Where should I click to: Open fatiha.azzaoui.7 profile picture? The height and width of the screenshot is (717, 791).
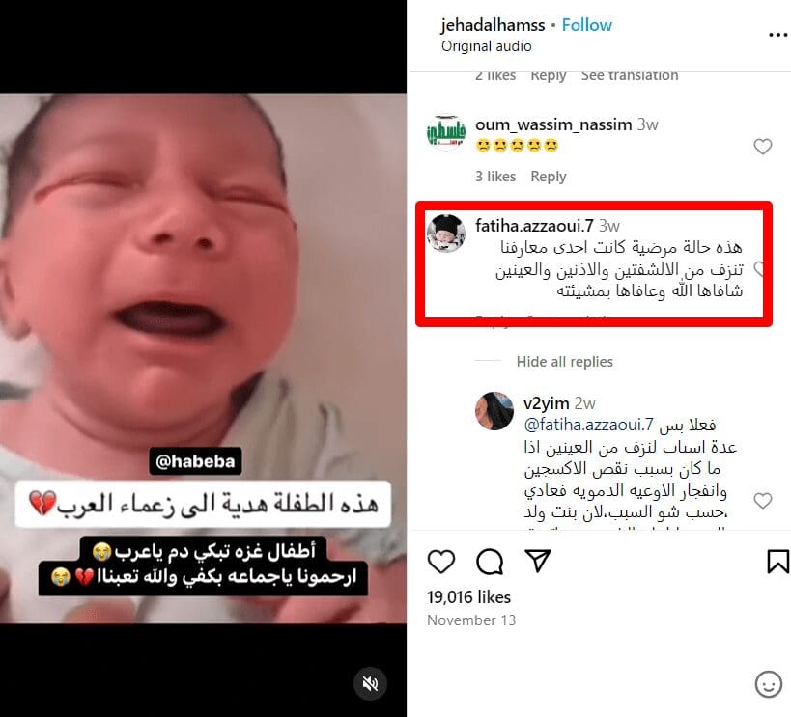(x=446, y=233)
